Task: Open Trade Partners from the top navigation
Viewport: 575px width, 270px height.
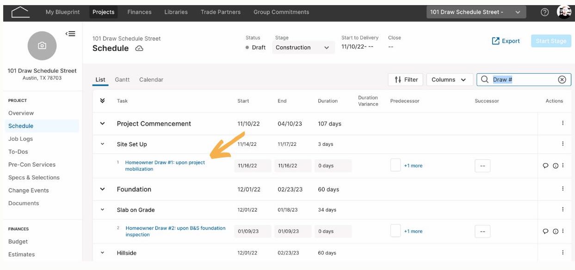Action: tap(221, 12)
